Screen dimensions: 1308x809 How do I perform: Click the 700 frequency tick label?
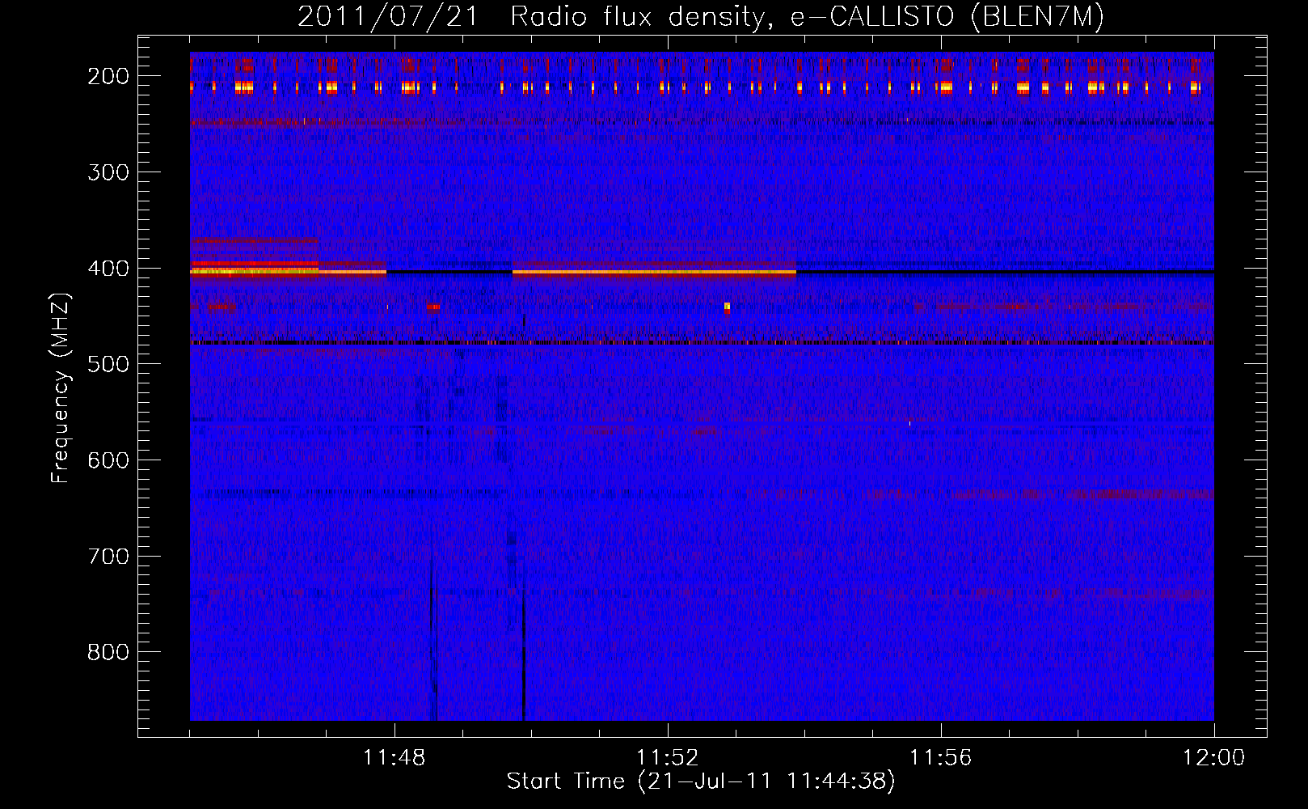point(108,557)
